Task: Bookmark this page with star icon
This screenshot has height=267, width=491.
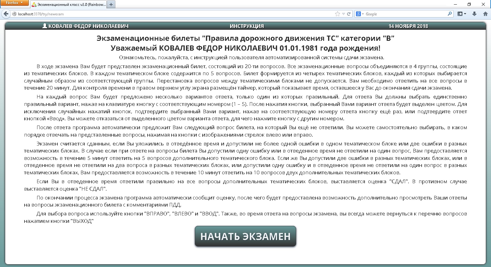Action: (338, 14)
